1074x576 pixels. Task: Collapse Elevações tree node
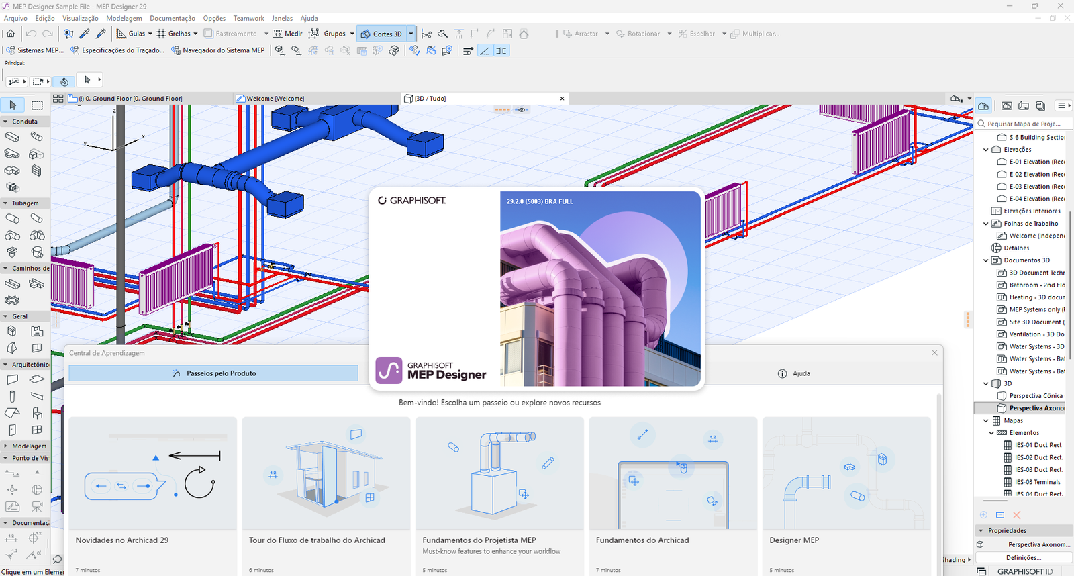(986, 150)
